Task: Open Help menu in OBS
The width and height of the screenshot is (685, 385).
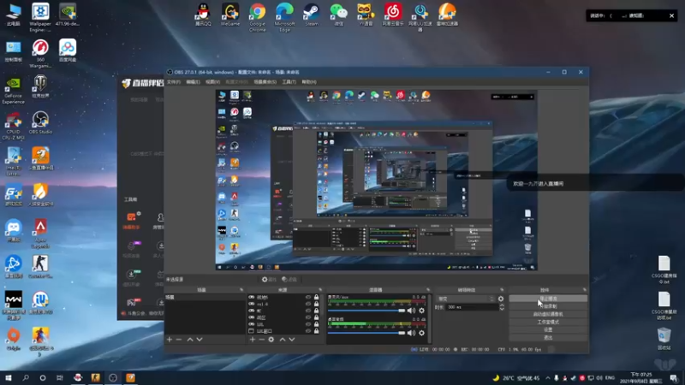Action: (309, 81)
